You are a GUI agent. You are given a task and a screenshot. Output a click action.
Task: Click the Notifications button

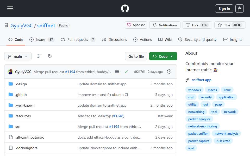coord(165,25)
